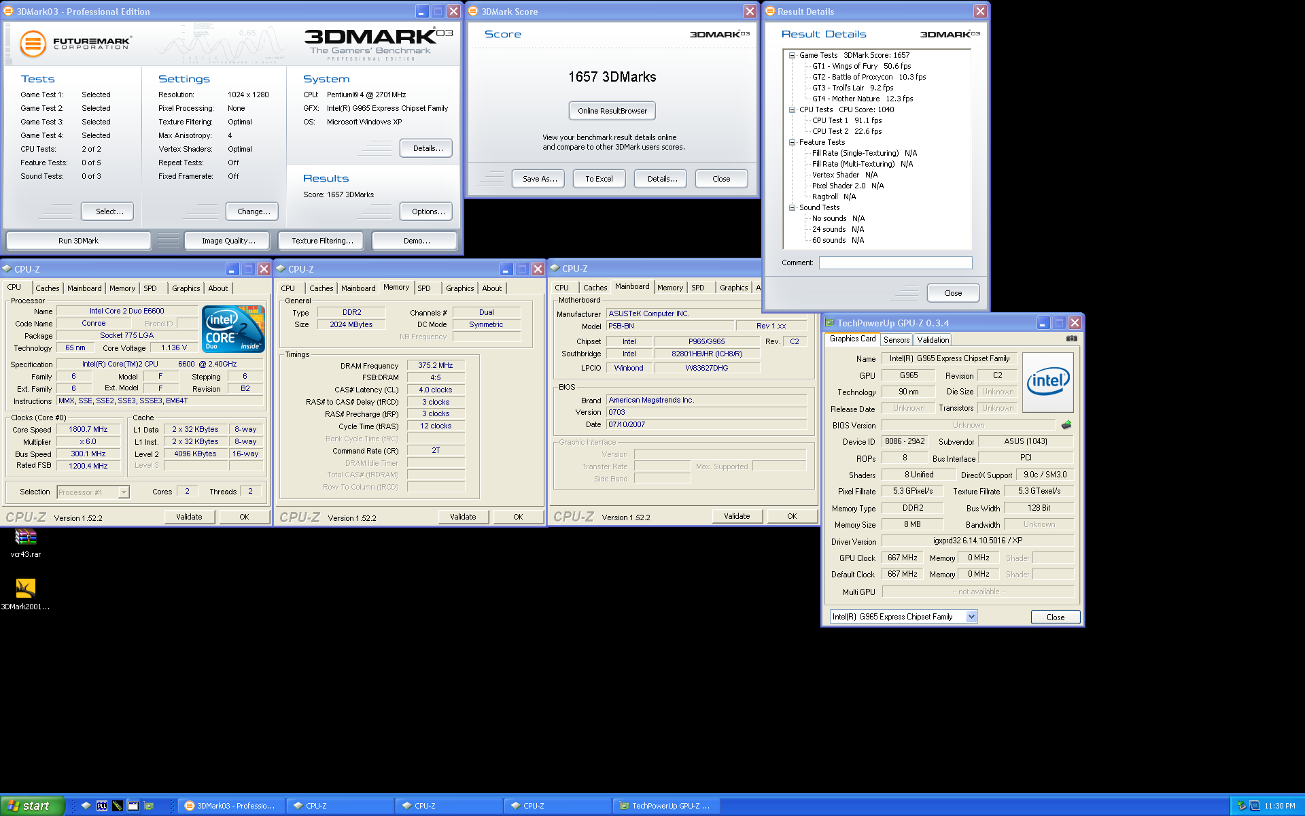
Task: Click the memory stick quick launch icon
Action: (x=118, y=806)
